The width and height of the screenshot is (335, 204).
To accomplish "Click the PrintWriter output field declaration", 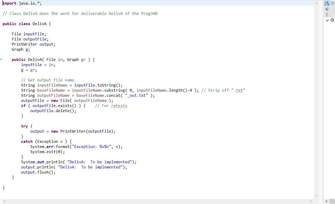I will click(33, 44).
